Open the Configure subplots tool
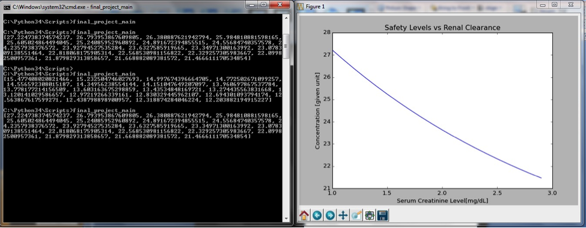Screen dimensions: 586x228 (x=370, y=215)
